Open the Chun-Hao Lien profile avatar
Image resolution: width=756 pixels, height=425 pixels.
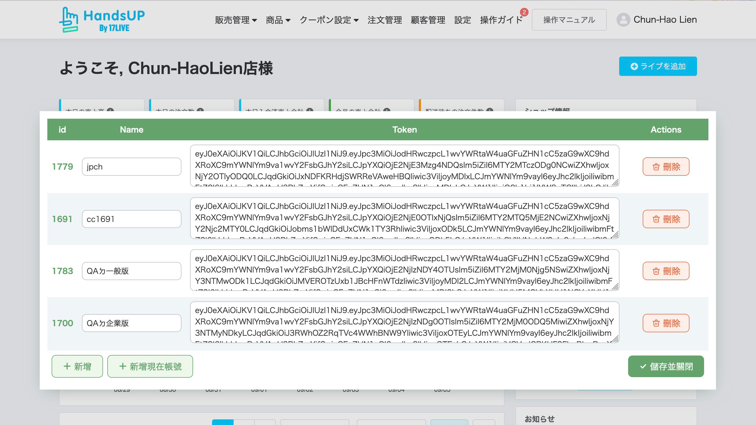[623, 19]
